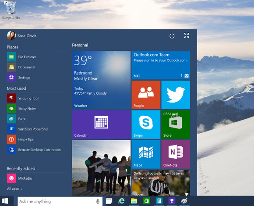The width and height of the screenshot is (254, 206).
Task: Open the Maps tile
Action: click(x=146, y=154)
